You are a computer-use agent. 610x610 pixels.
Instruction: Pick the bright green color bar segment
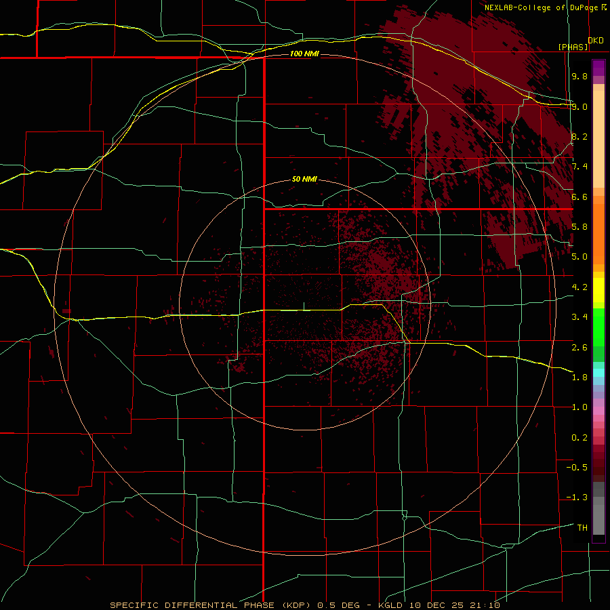tap(598, 327)
